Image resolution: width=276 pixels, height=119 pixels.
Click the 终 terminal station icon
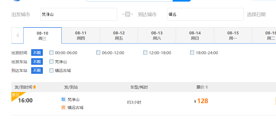point(63,107)
